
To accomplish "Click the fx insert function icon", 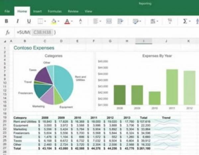I will [x=8, y=32].
